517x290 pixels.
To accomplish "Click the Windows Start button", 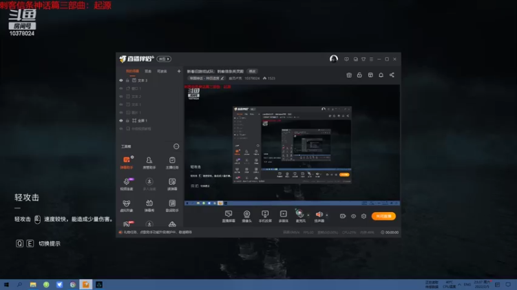I will [6, 284].
